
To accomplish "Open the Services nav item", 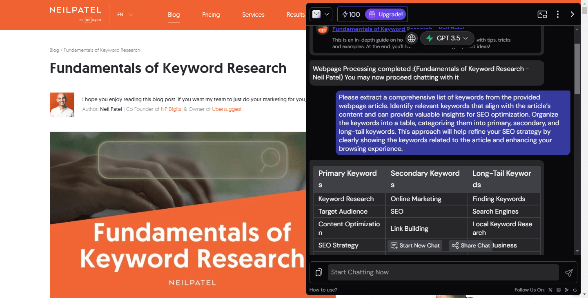I will pyautogui.click(x=253, y=15).
